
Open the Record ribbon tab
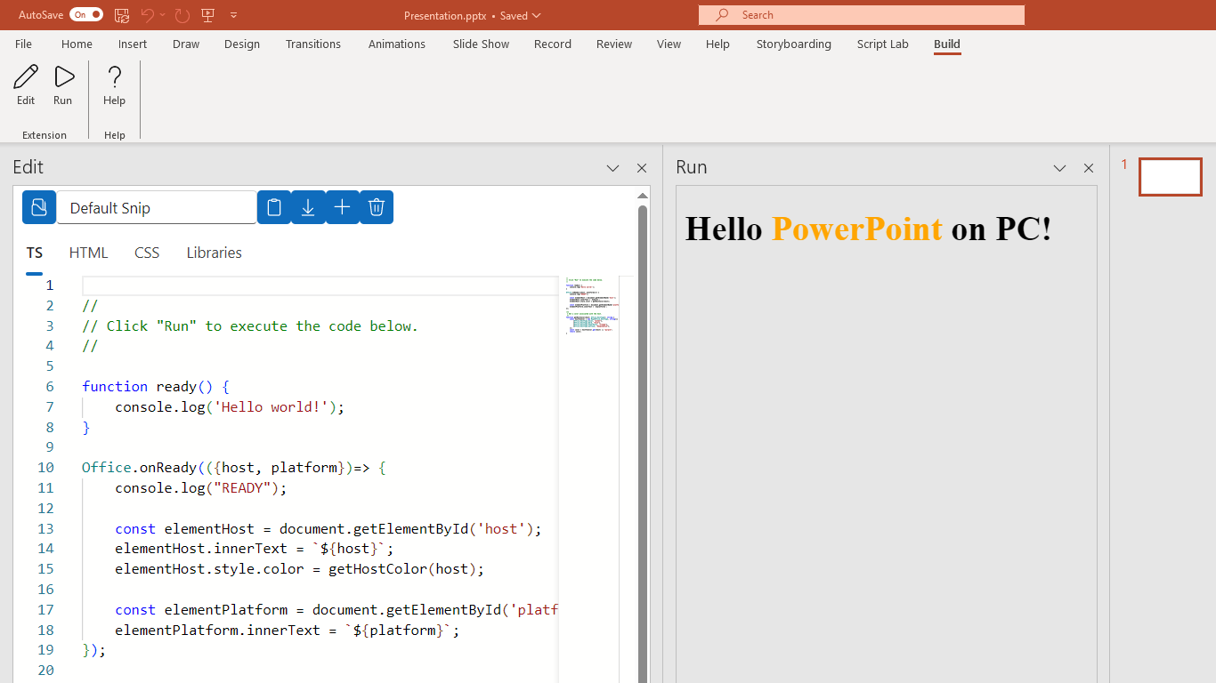pyautogui.click(x=553, y=44)
